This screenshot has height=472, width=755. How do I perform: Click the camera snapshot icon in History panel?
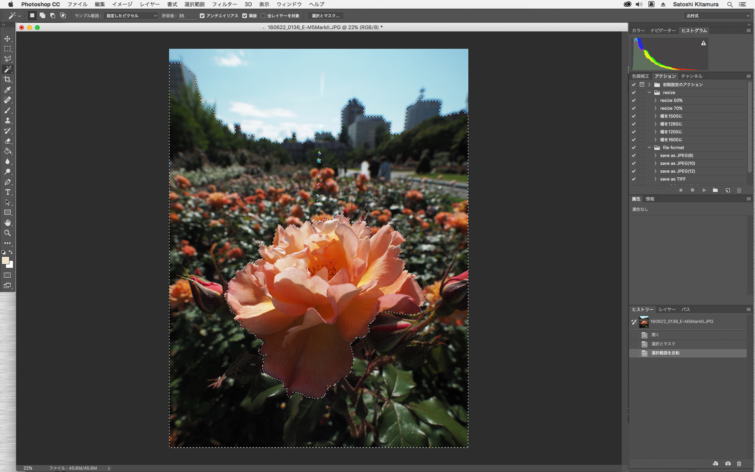point(728,464)
